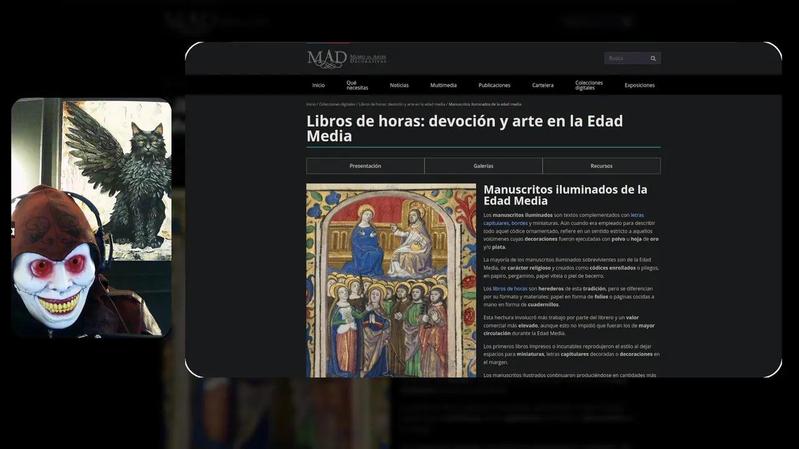Click the search magnifier icon

(653, 59)
